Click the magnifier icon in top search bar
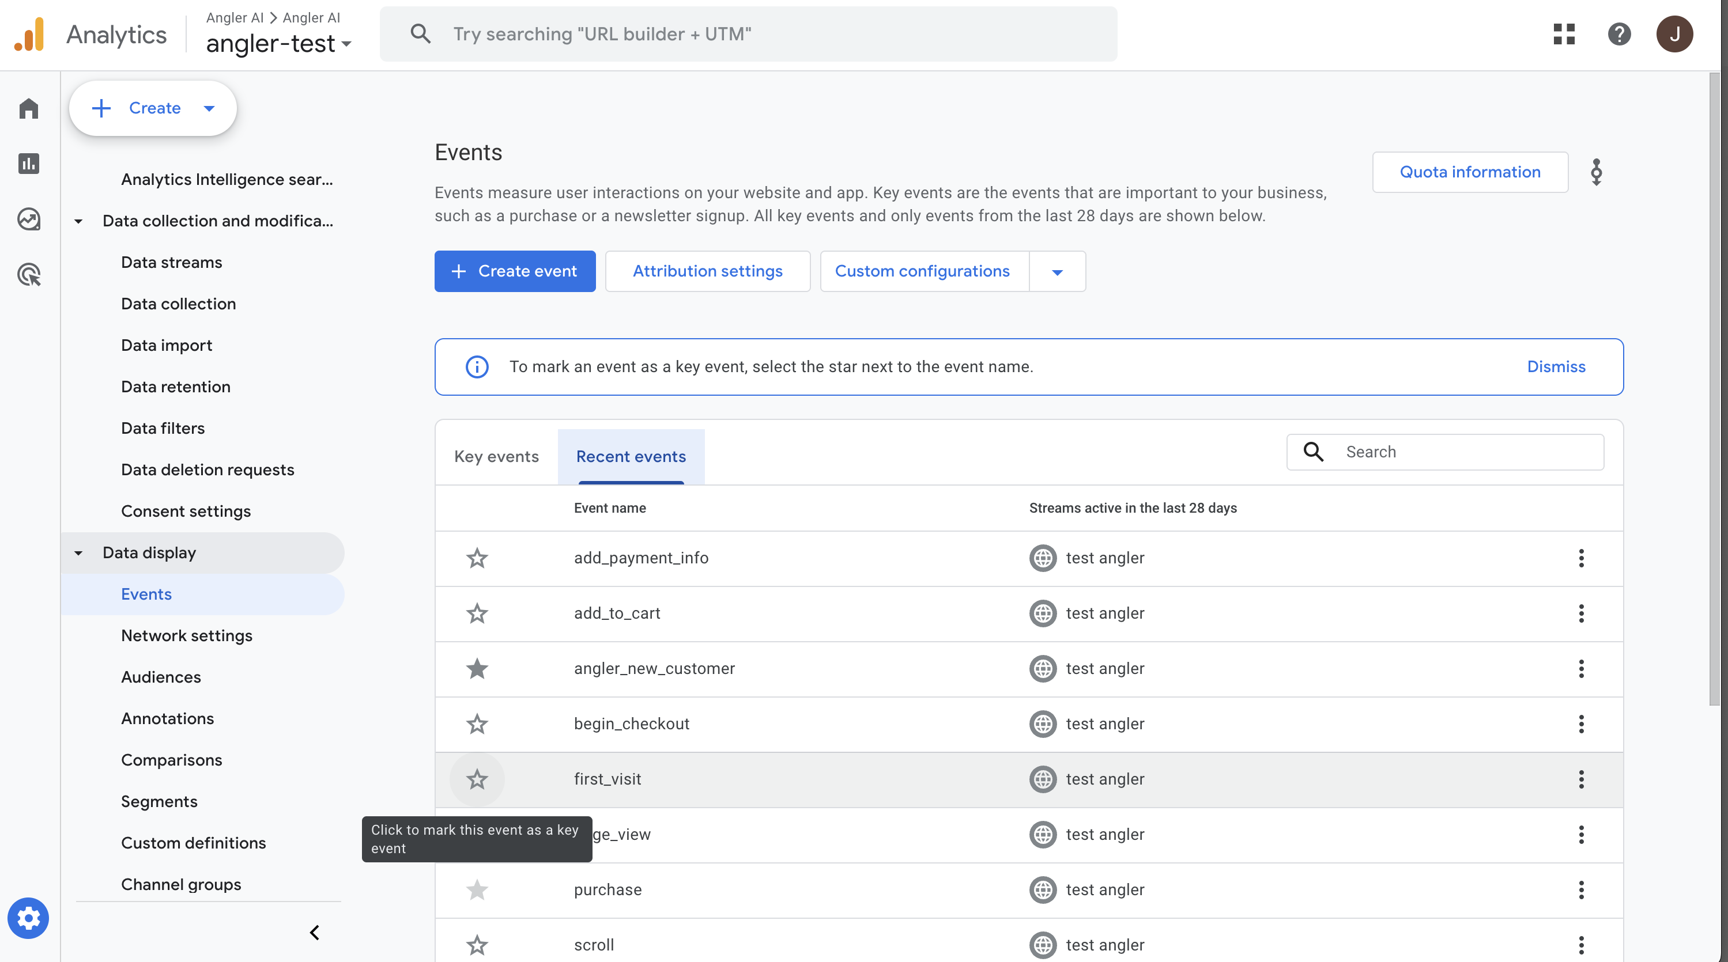Viewport: 1728px width, 962px height. point(421,33)
